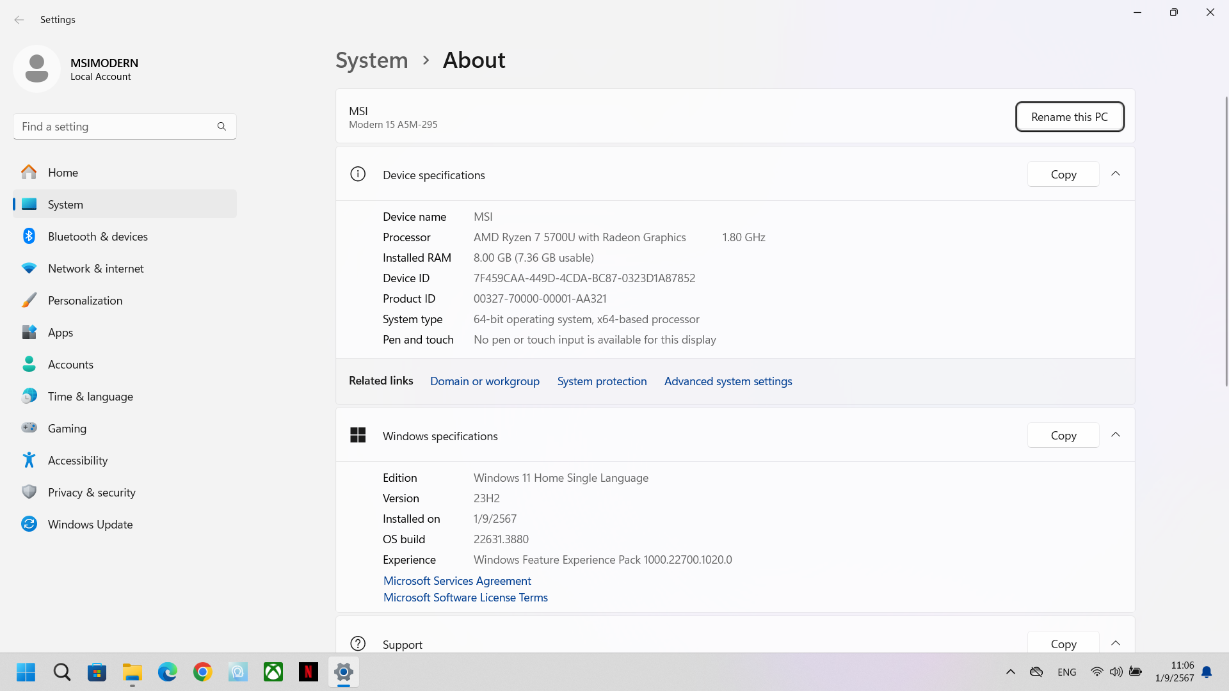
Task: Click the Bluetooth icon in sidebar
Action: (x=29, y=236)
